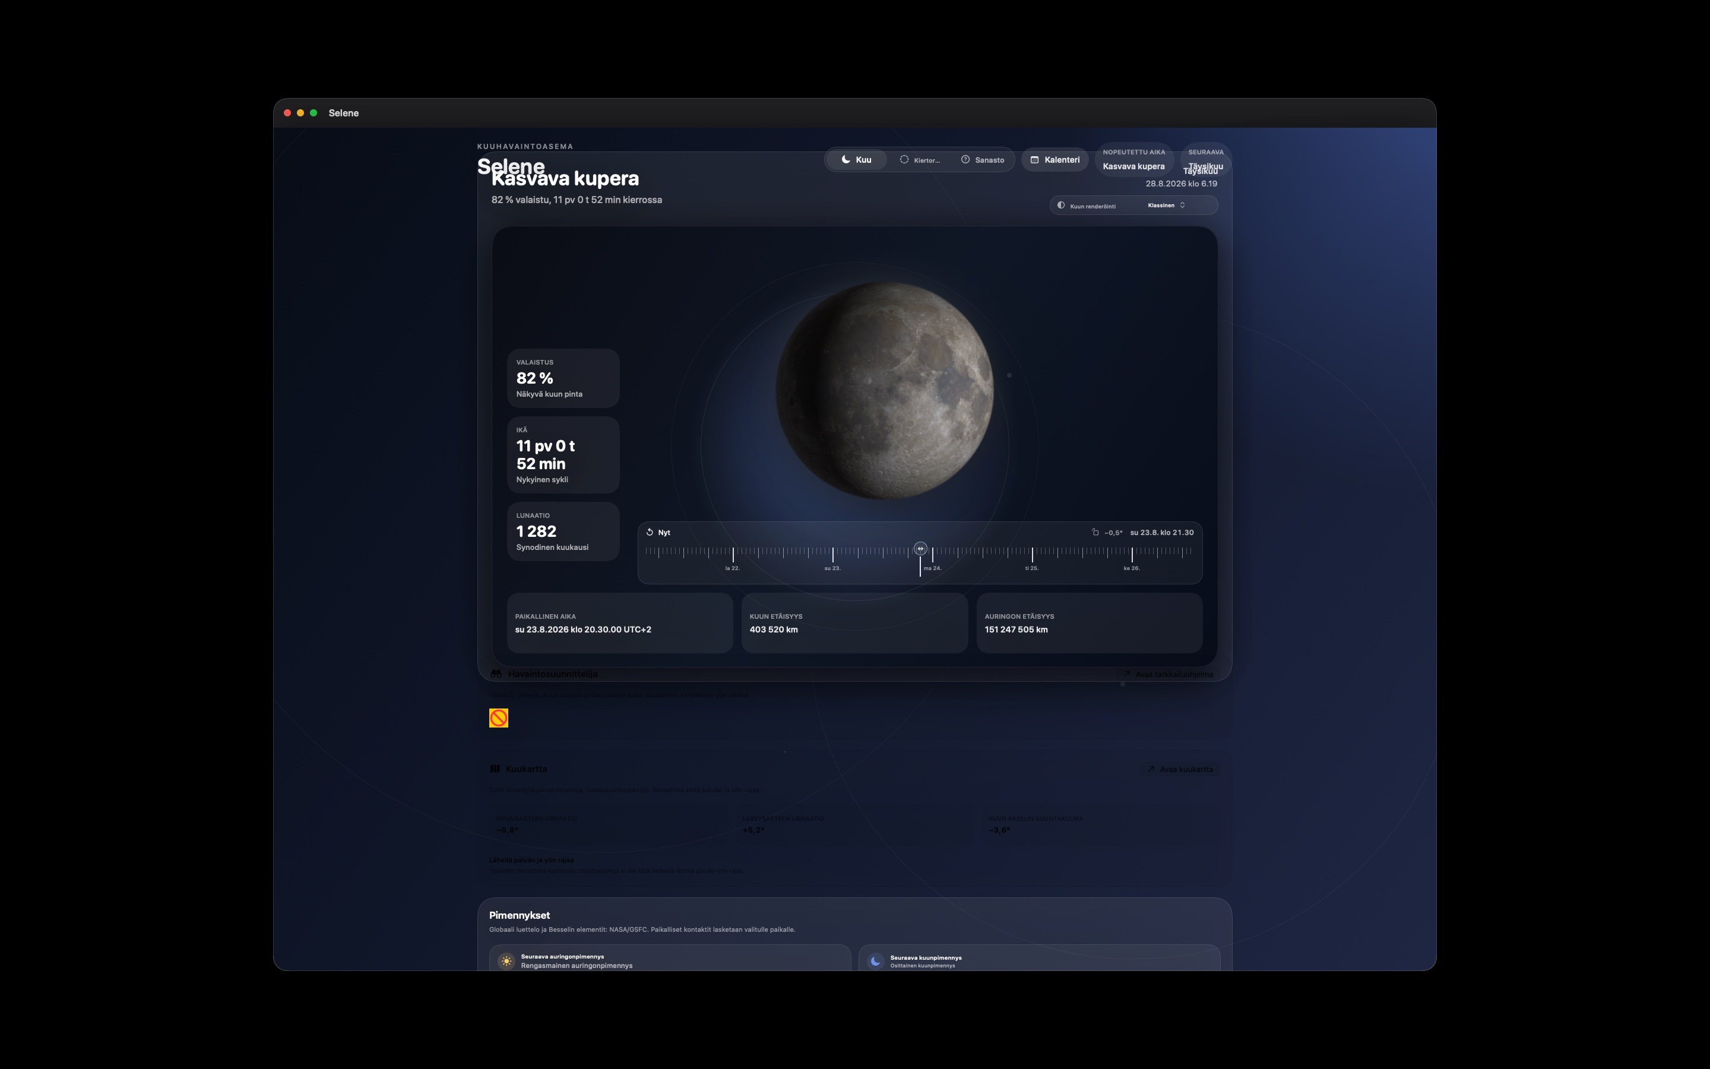This screenshot has width=1710, height=1069.
Task: Click the Lunaatio 1 282 card
Action: pos(563,532)
